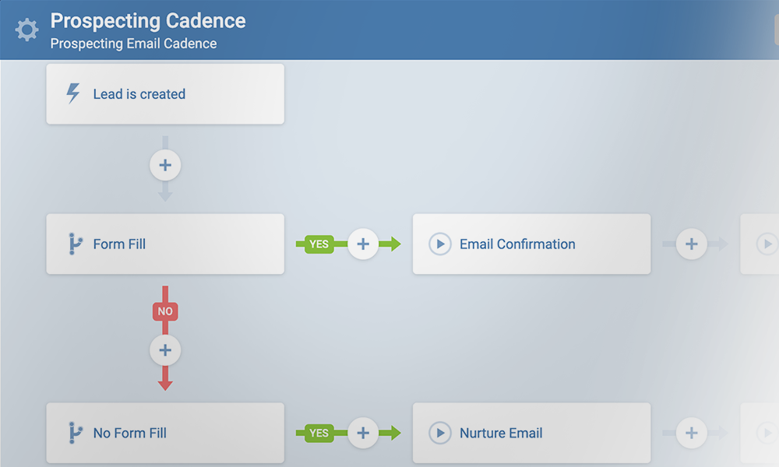Add step on No Form Fill YES branch
Screen dimensions: 779x467
click(x=362, y=433)
